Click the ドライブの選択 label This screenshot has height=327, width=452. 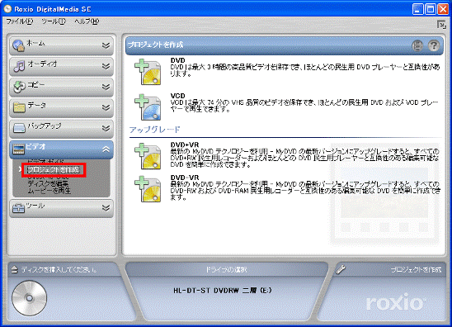(x=226, y=269)
